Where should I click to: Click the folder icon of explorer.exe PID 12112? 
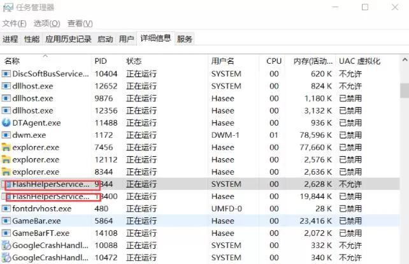pyautogui.click(x=6, y=159)
